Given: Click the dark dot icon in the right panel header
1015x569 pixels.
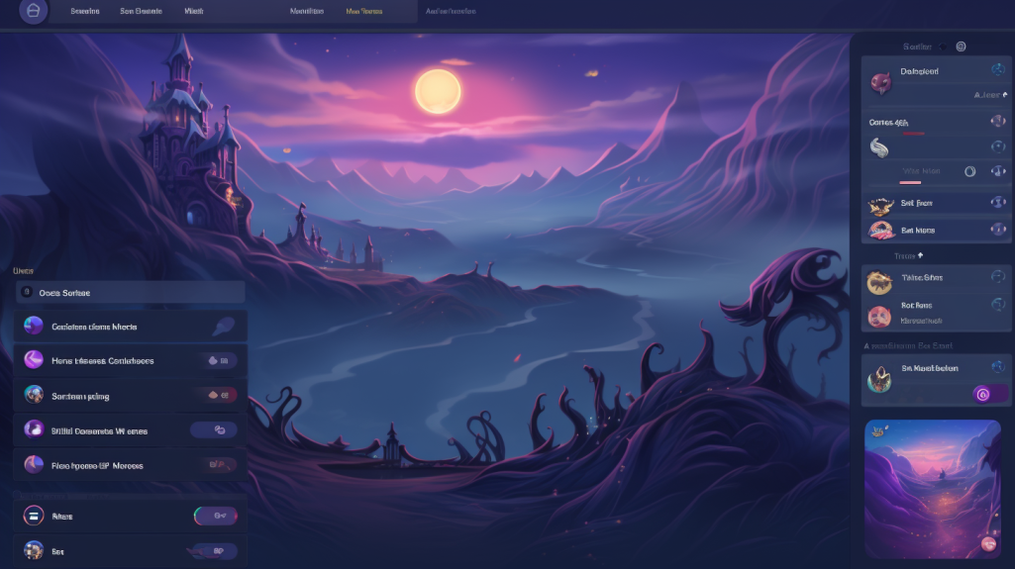Looking at the screenshot, I should tap(943, 47).
